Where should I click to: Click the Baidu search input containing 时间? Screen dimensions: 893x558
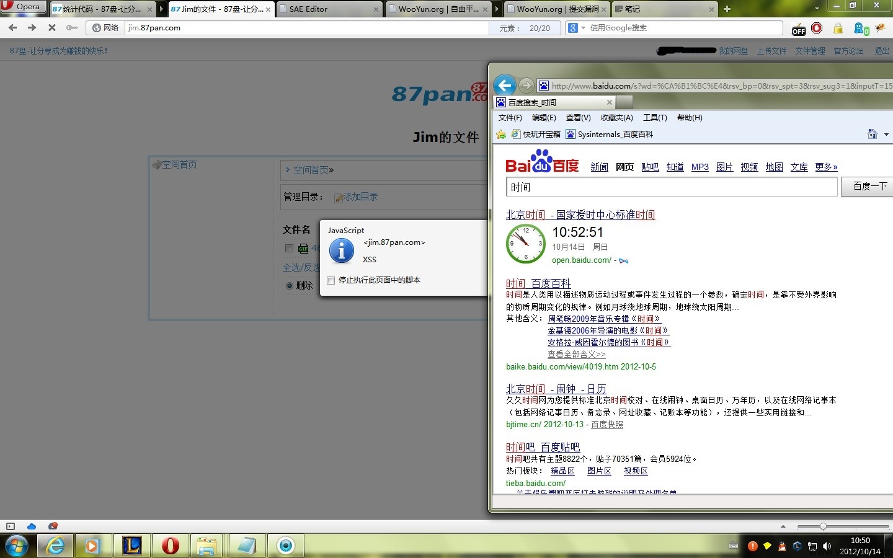click(x=672, y=187)
